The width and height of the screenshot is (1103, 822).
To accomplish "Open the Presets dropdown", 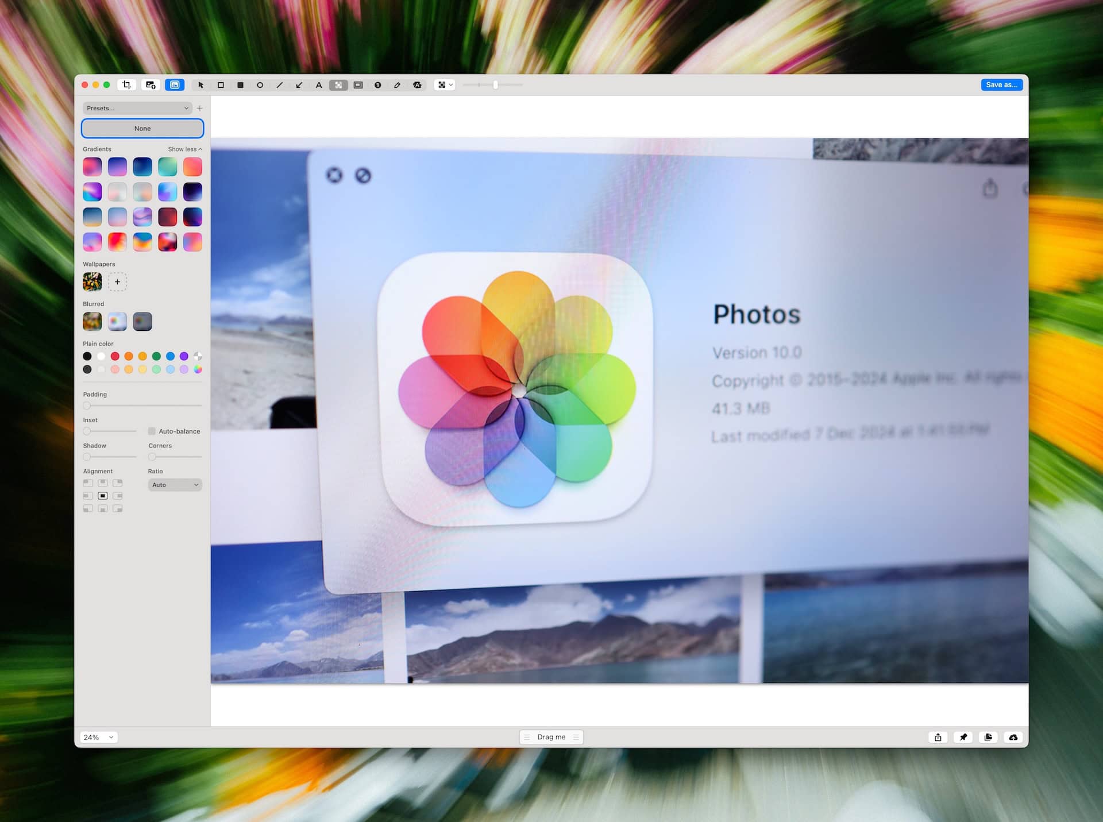I will coord(137,108).
